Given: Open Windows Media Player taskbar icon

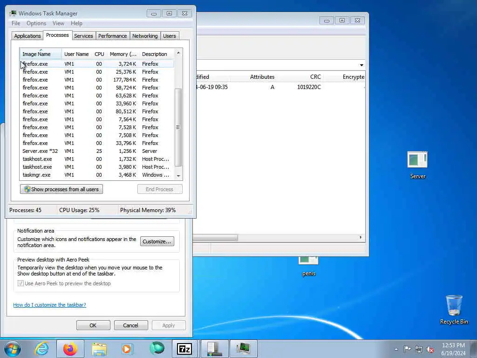Looking at the screenshot, I should point(128,349).
